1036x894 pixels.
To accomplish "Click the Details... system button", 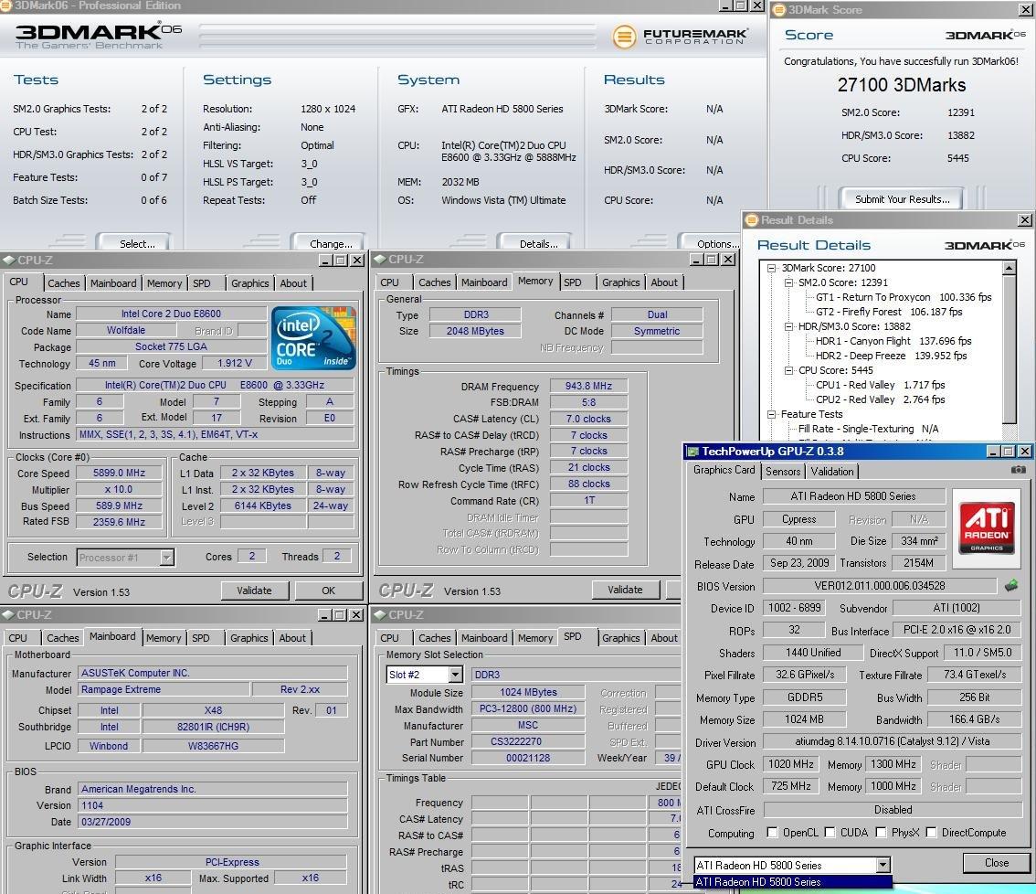I will [538, 242].
